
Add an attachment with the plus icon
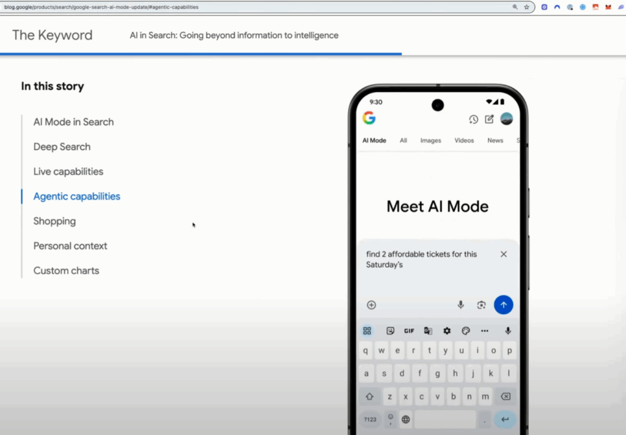[371, 305]
